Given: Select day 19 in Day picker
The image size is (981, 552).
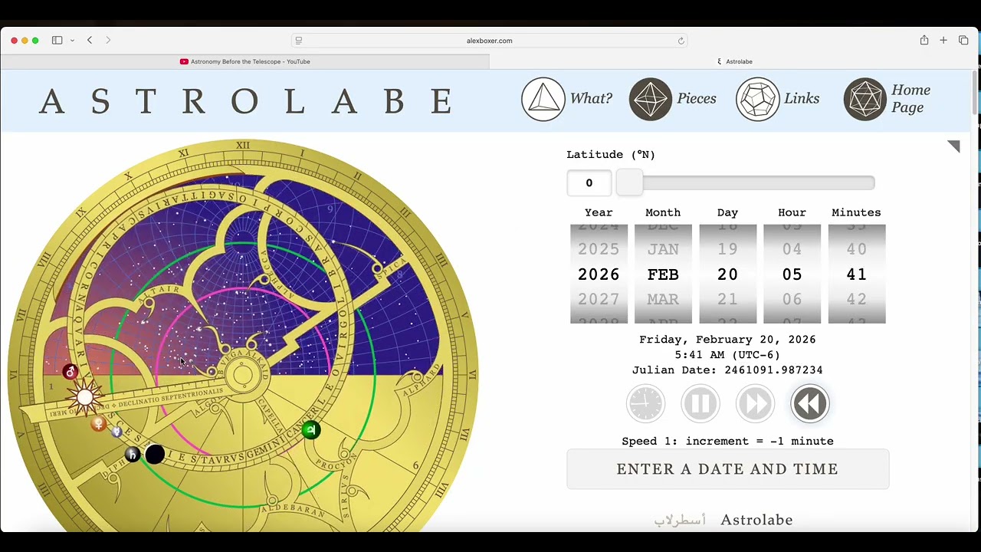Looking at the screenshot, I should [x=727, y=249].
